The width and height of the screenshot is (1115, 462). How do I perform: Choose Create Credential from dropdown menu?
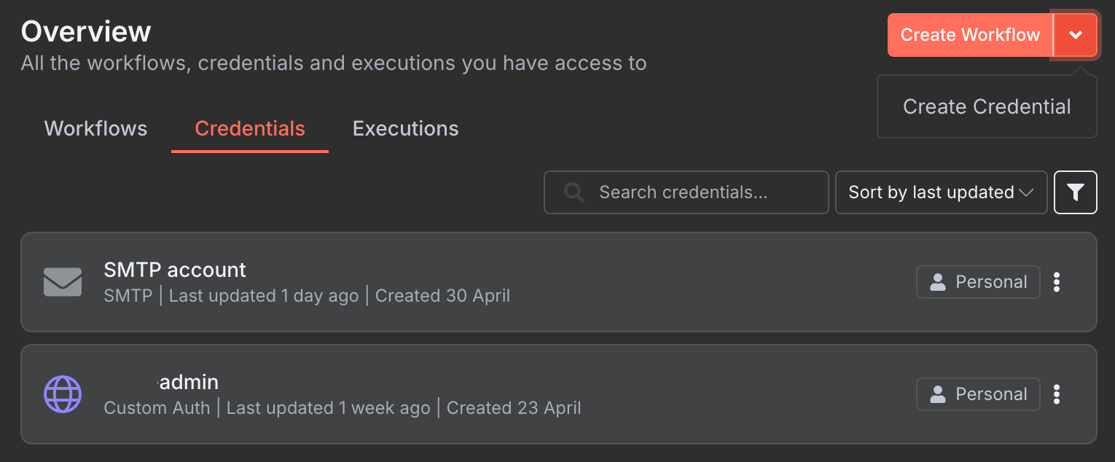(x=987, y=106)
